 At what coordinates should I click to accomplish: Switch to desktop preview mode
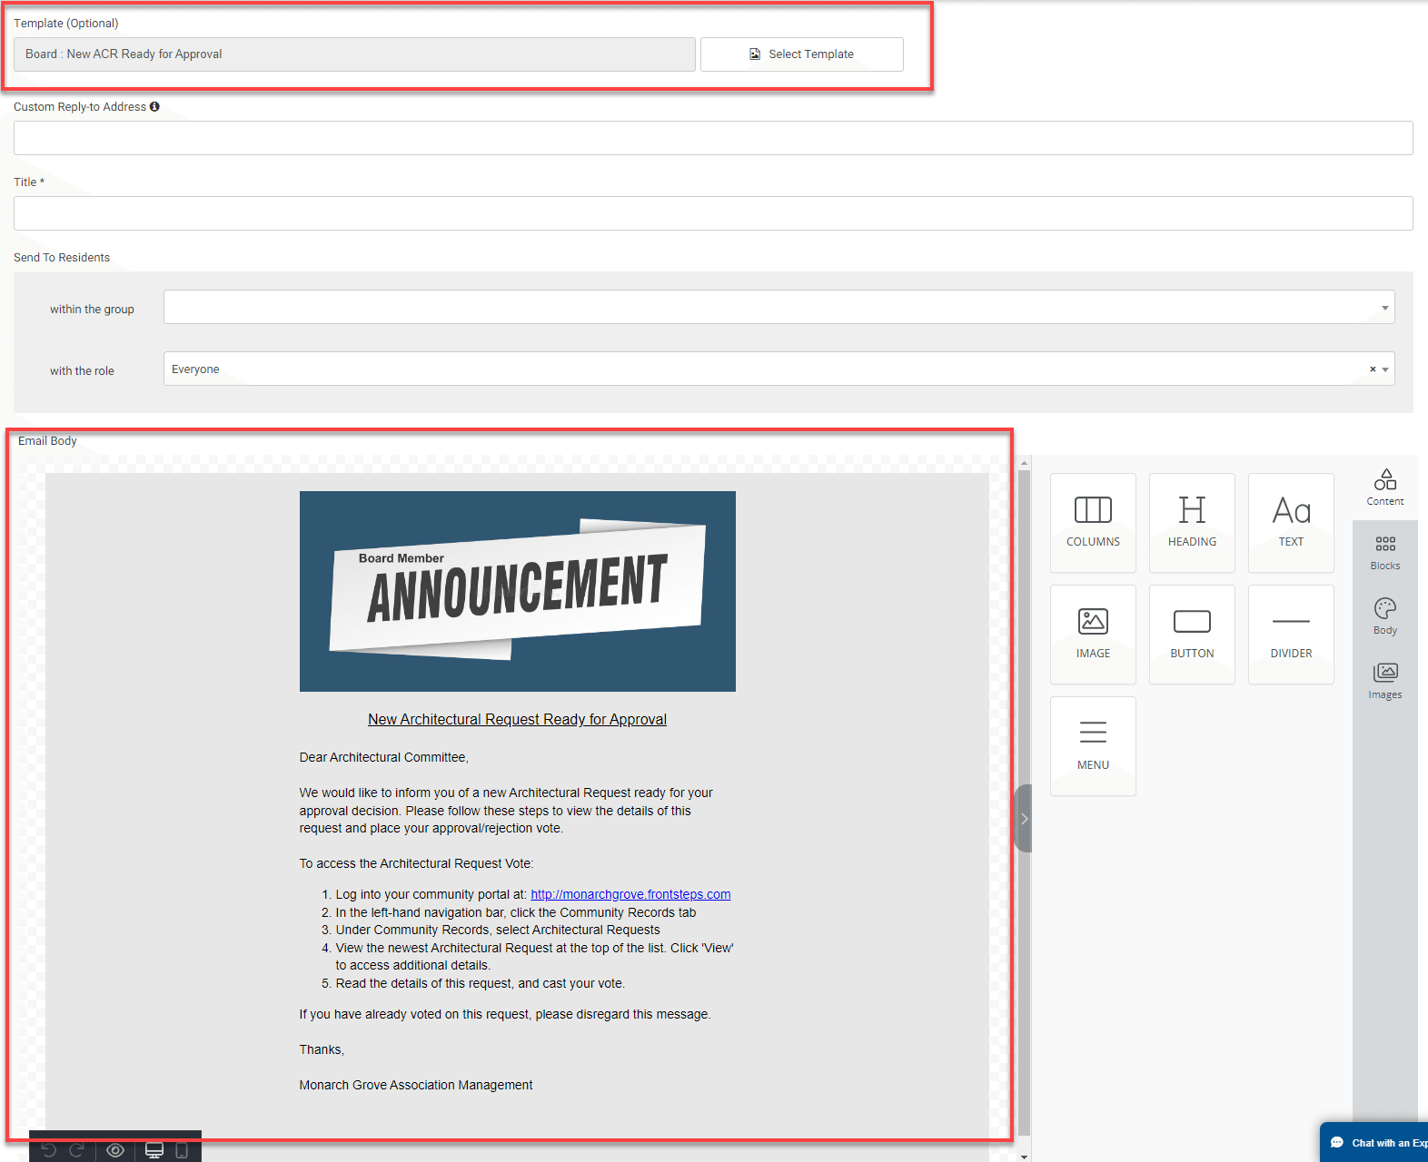154,1150
